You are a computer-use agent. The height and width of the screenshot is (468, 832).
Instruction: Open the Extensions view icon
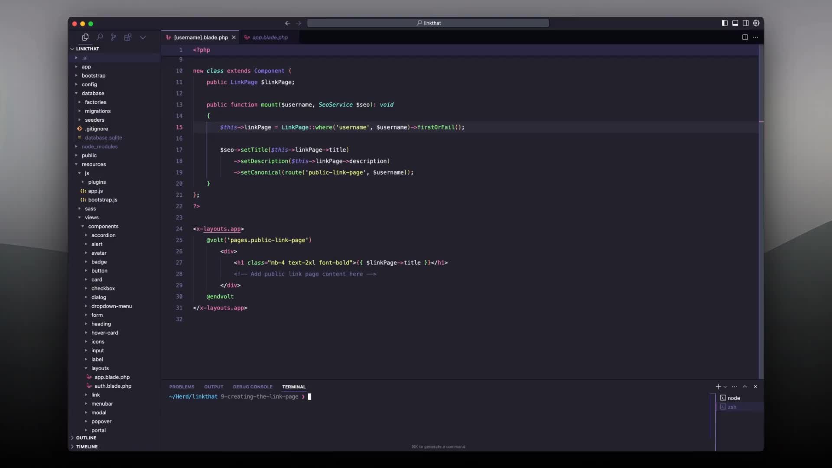(128, 37)
